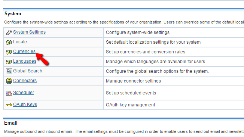Click the magnifier icon beside Global Search
Image resolution: width=244 pixels, height=137 pixels.
pyautogui.click(x=9, y=71)
